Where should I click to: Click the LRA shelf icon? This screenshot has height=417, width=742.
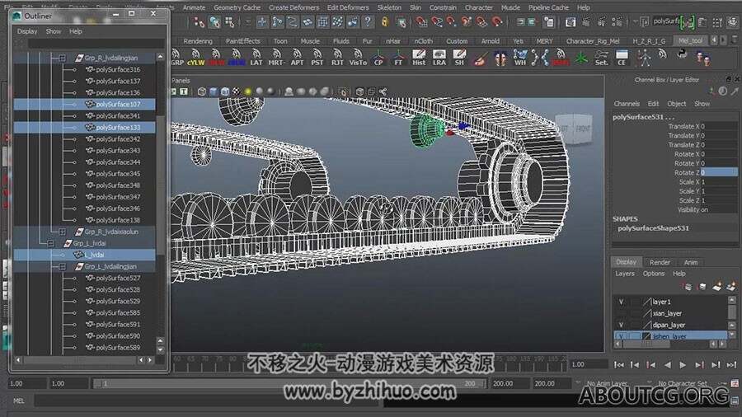tap(439, 58)
